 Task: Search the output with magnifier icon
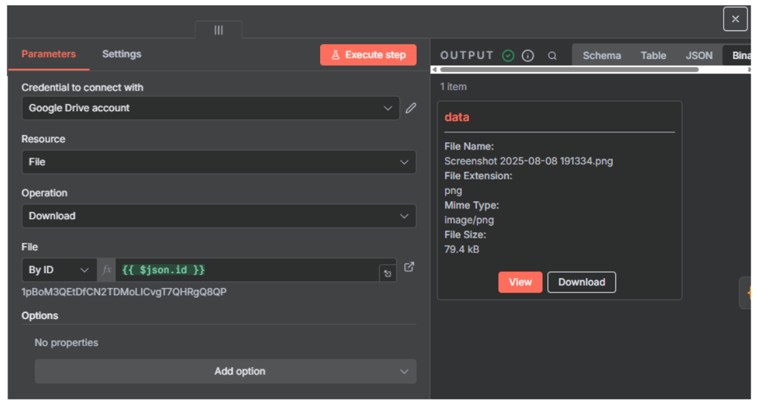[x=552, y=56]
